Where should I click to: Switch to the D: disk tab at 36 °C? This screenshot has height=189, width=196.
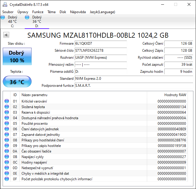[x=37, y=22]
